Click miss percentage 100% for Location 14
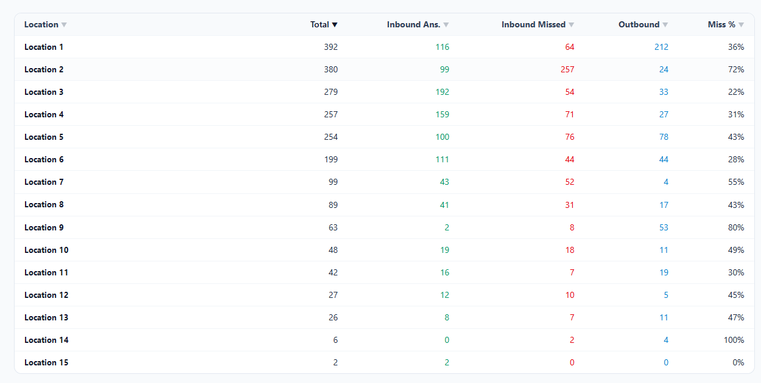The image size is (761, 383). pyautogui.click(x=734, y=340)
